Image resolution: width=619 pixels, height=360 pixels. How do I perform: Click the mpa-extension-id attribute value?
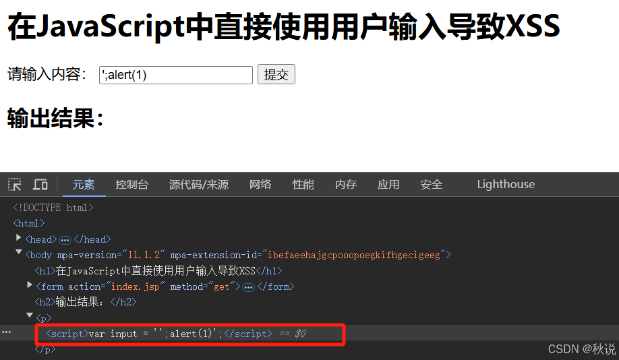354,255
